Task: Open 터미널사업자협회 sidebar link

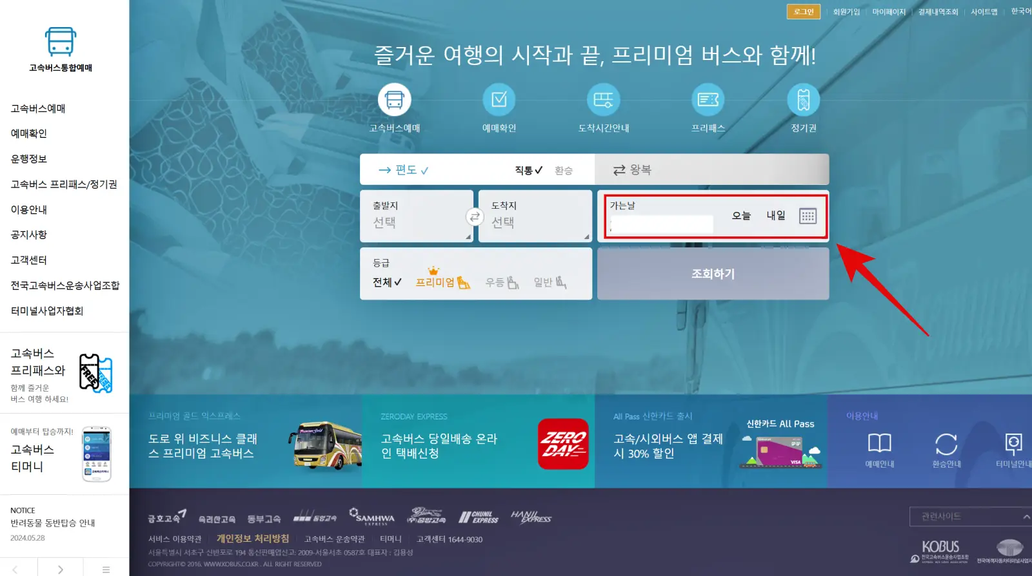Action: 47,311
